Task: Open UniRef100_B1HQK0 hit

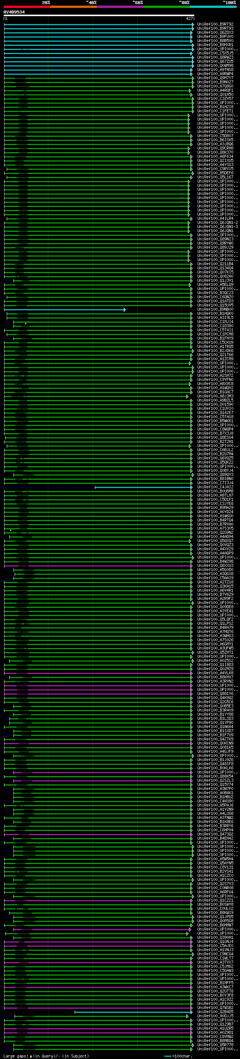Action: [215, 314]
